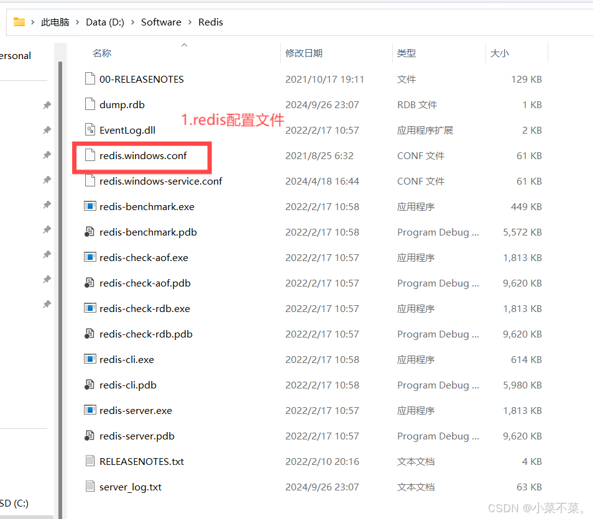The image size is (593, 519).
Task: Click the size value 614 KB
Action: coord(526,360)
